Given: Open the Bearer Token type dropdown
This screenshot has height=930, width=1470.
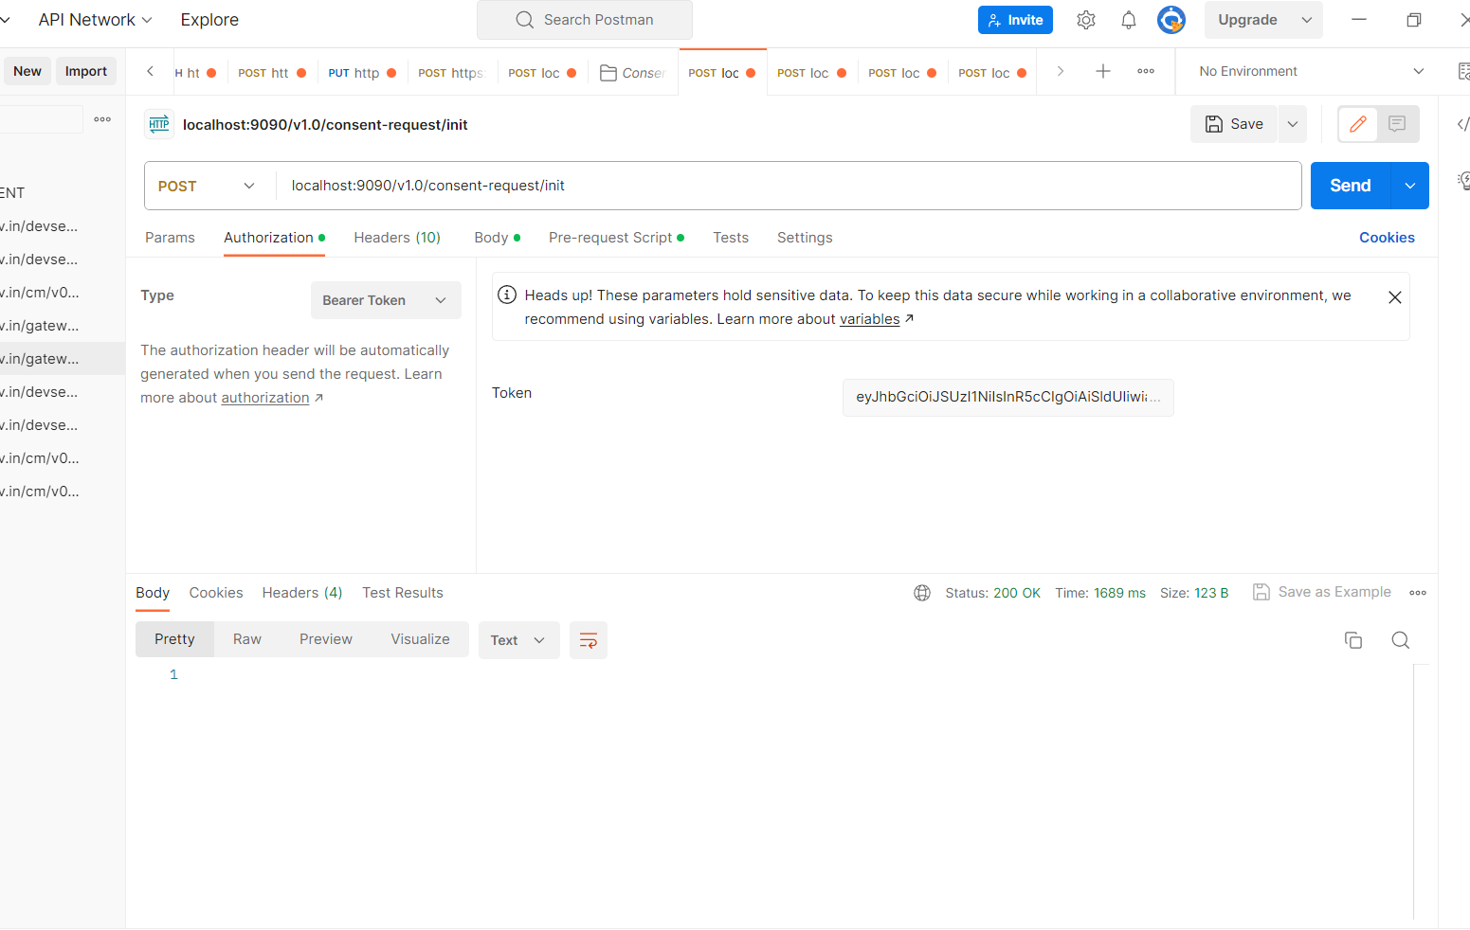Looking at the screenshot, I should pyautogui.click(x=385, y=300).
